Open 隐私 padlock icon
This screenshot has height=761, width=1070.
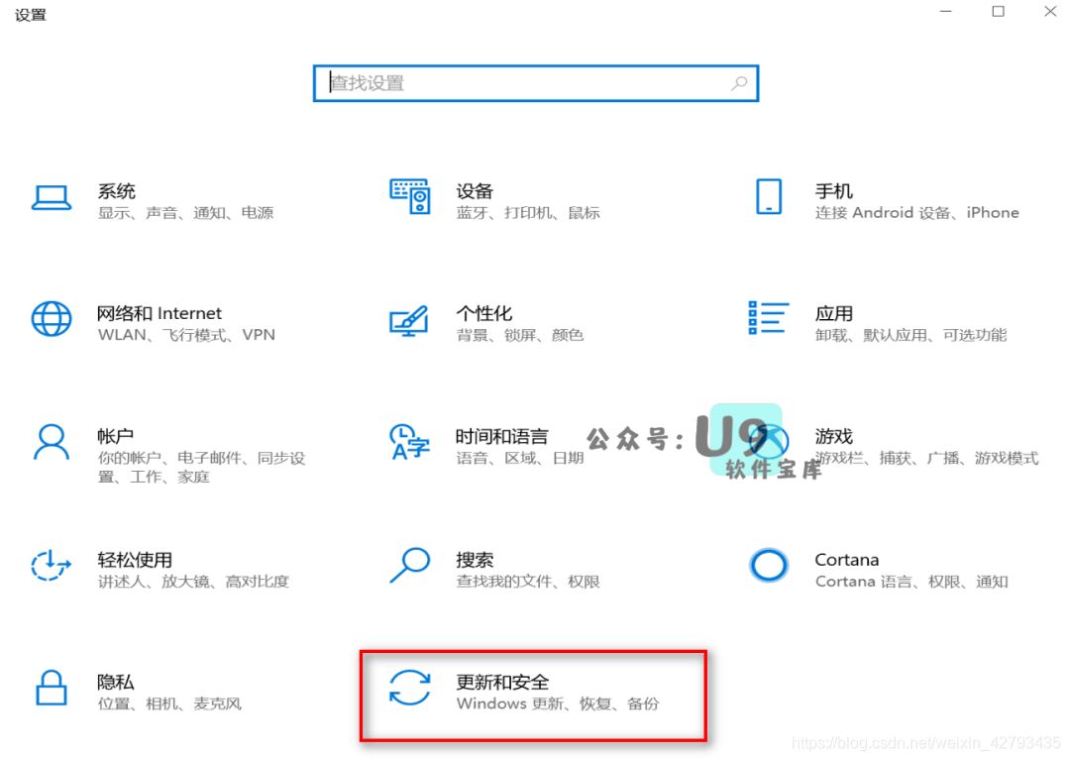(x=52, y=689)
